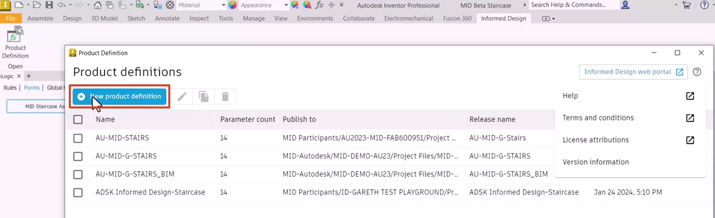Click the AU-MID-G-Stairs release name cell

[x=497, y=138]
